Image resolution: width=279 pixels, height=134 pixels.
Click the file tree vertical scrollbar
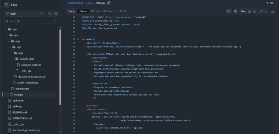click(60, 67)
